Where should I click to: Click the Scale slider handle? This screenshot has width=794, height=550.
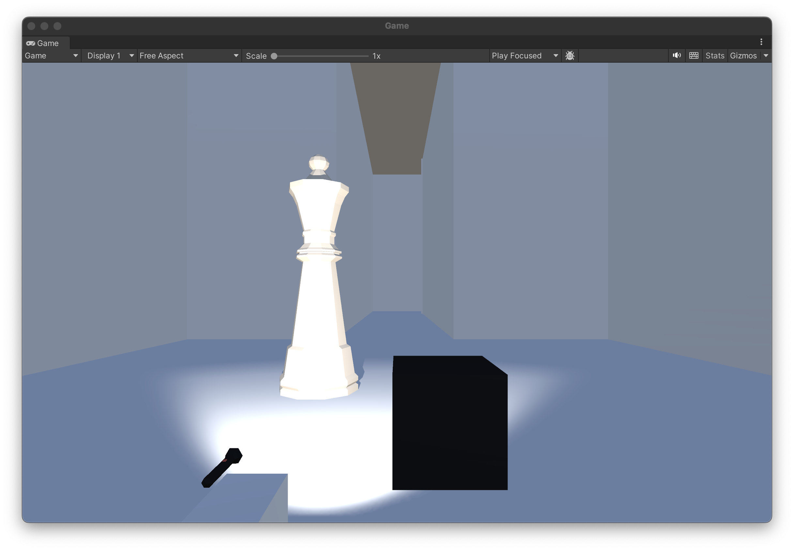pos(274,56)
